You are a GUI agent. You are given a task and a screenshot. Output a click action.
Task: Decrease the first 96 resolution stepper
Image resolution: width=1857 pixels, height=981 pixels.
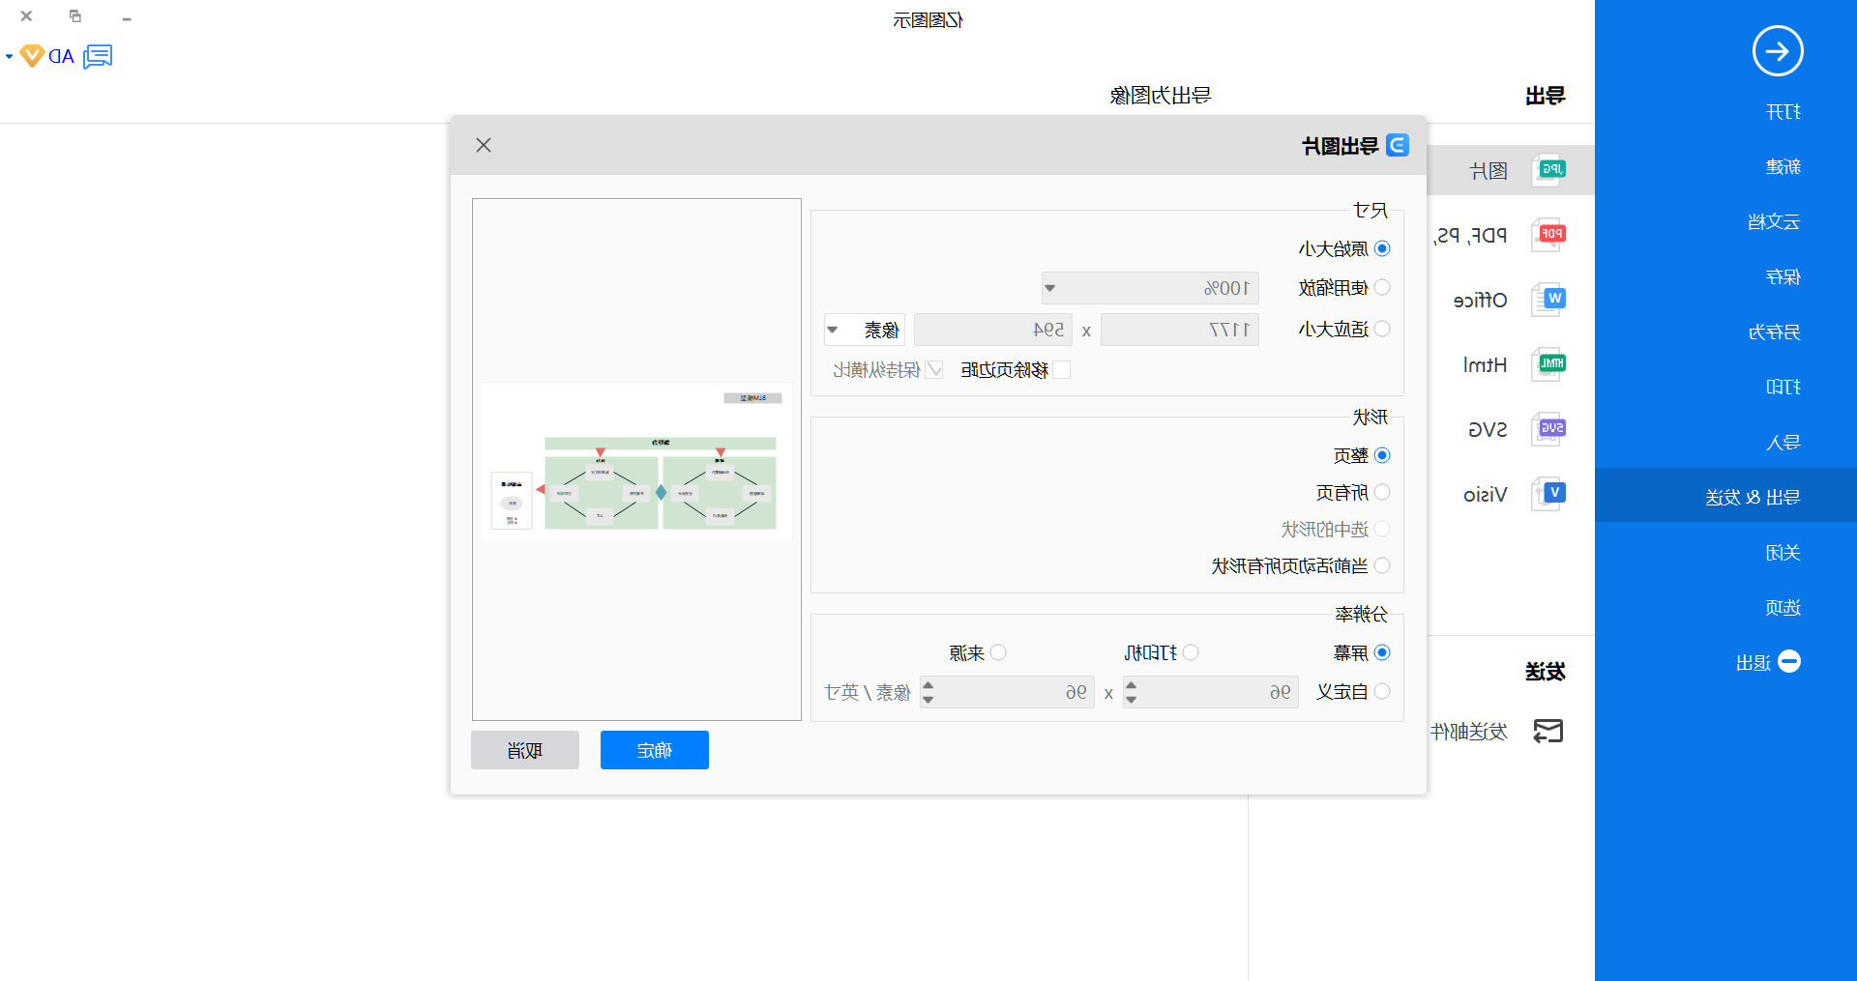(x=1131, y=699)
